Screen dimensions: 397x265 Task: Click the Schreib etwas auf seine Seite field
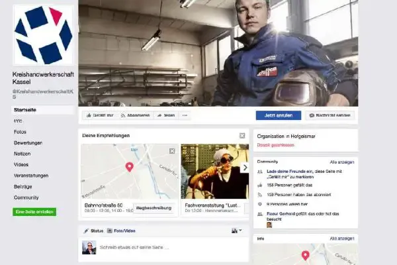click(134, 247)
